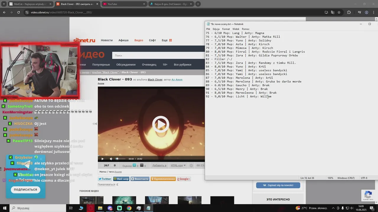Viewport: 378px width, 212px height.
Task: Open the Windows Start menu
Action: (x=5, y=208)
